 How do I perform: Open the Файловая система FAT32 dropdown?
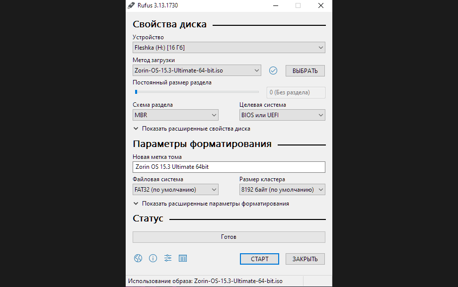pyautogui.click(x=175, y=190)
